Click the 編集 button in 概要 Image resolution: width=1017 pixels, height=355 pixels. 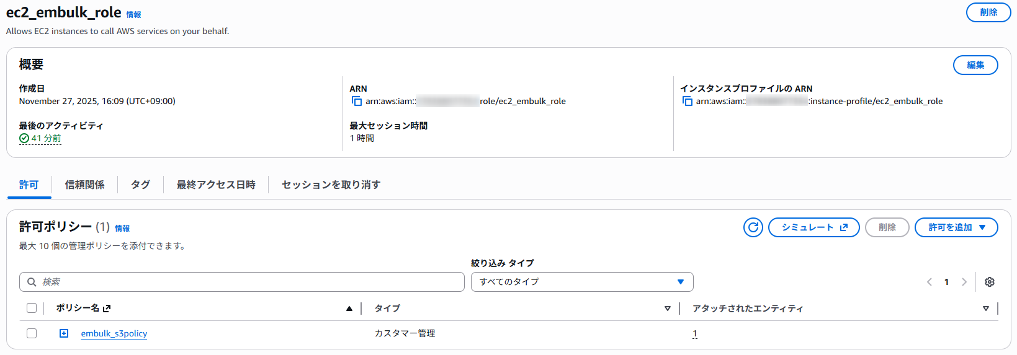975,65
